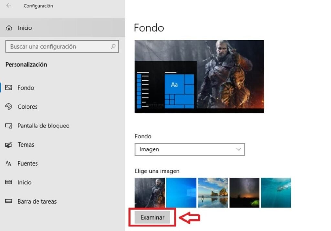
Task: Click the magnifier icon in the search box
Action: point(113,47)
